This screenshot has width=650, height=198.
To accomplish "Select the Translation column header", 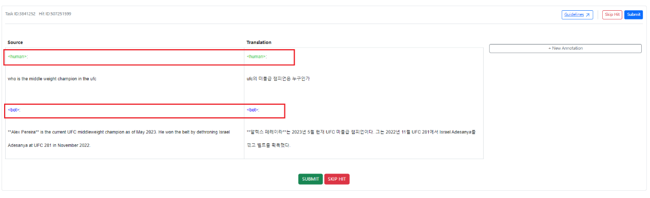I will (x=259, y=42).
